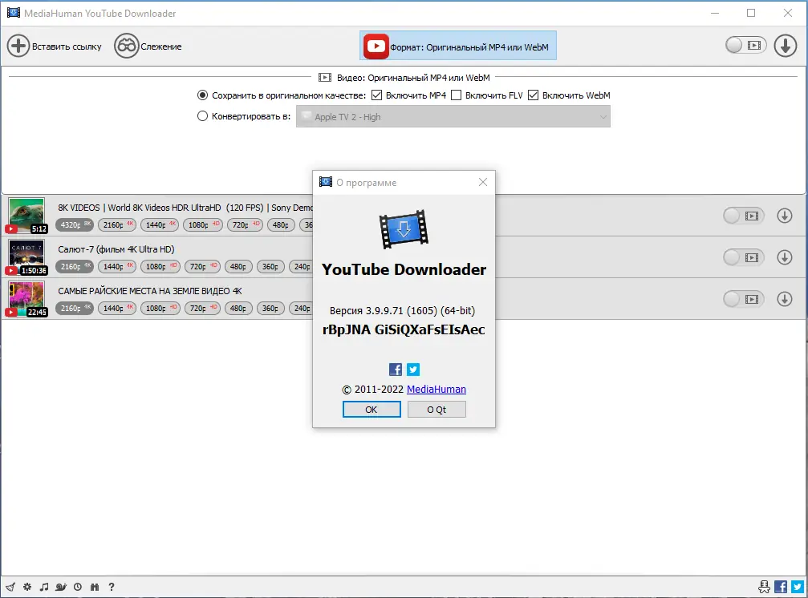
Task: Select the Конвертировать в radio button
Action: 203,115
